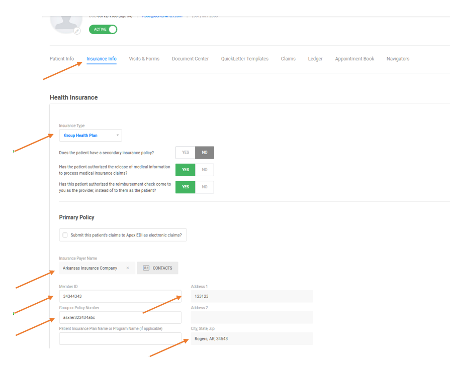Open the QuickLetter Templates tab

(244, 59)
